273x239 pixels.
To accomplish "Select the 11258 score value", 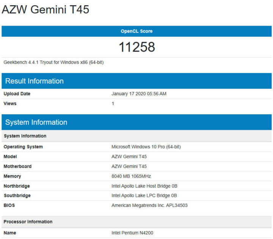I will point(136,47).
